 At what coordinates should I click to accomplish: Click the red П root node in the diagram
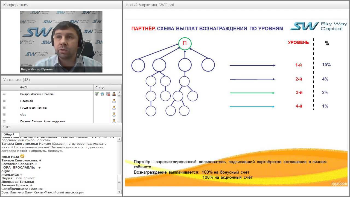(x=185, y=44)
